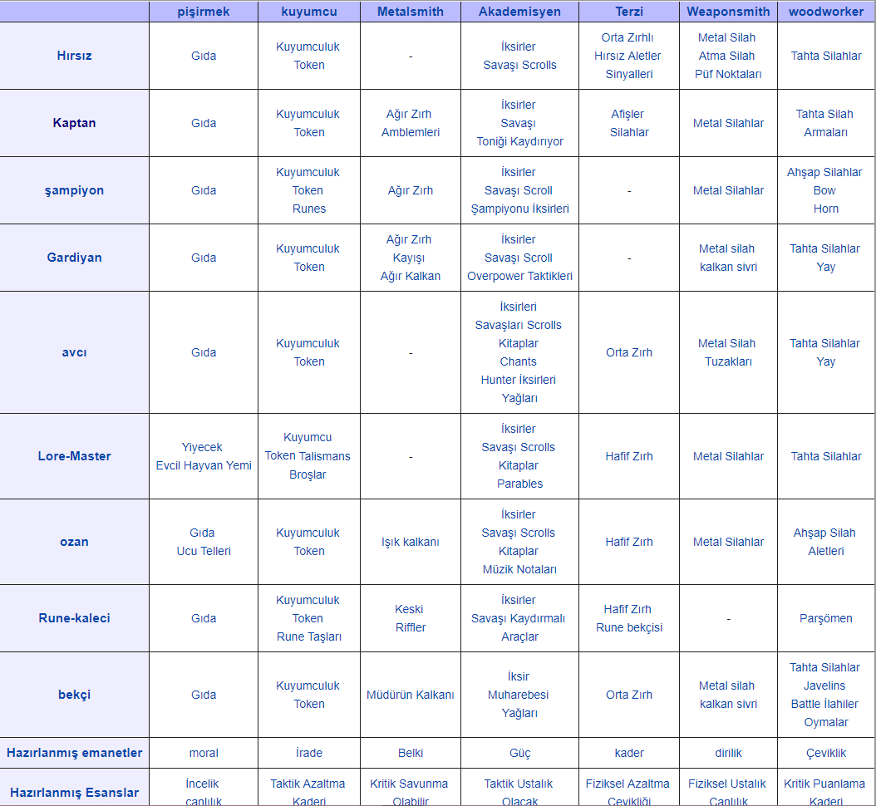Click Rune Taşları in Rune-kaleci row
This screenshot has height=806, width=876.
click(309, 636)
